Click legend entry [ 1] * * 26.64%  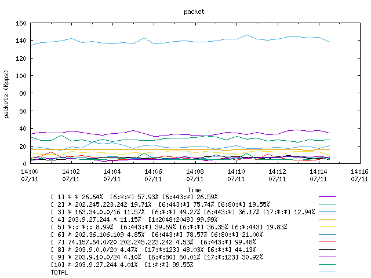134,197
